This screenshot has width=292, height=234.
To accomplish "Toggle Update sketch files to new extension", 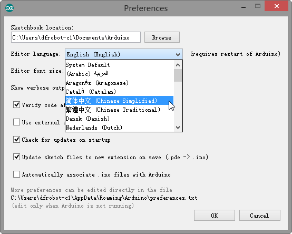I will pos(16,157).
